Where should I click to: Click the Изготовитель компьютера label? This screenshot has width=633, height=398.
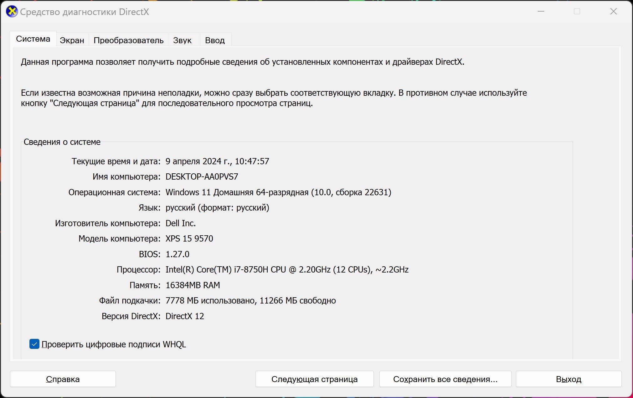pyautogui.click(x=108, y=223)
